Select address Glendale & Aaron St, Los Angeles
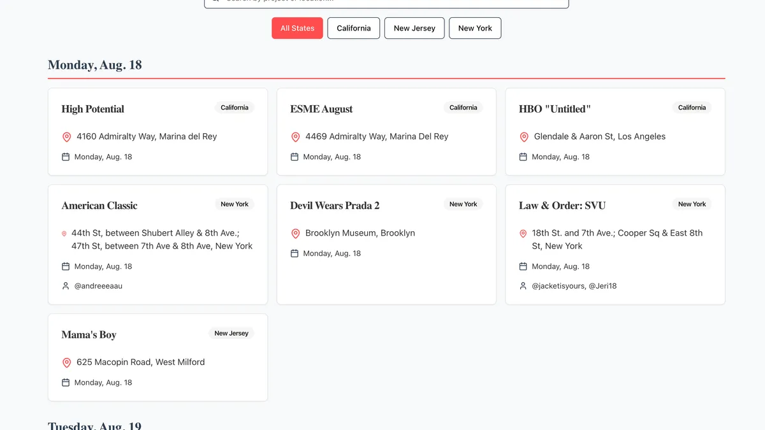Image resolution: width=765 pixels, height=430 pixels. point(600,136)
